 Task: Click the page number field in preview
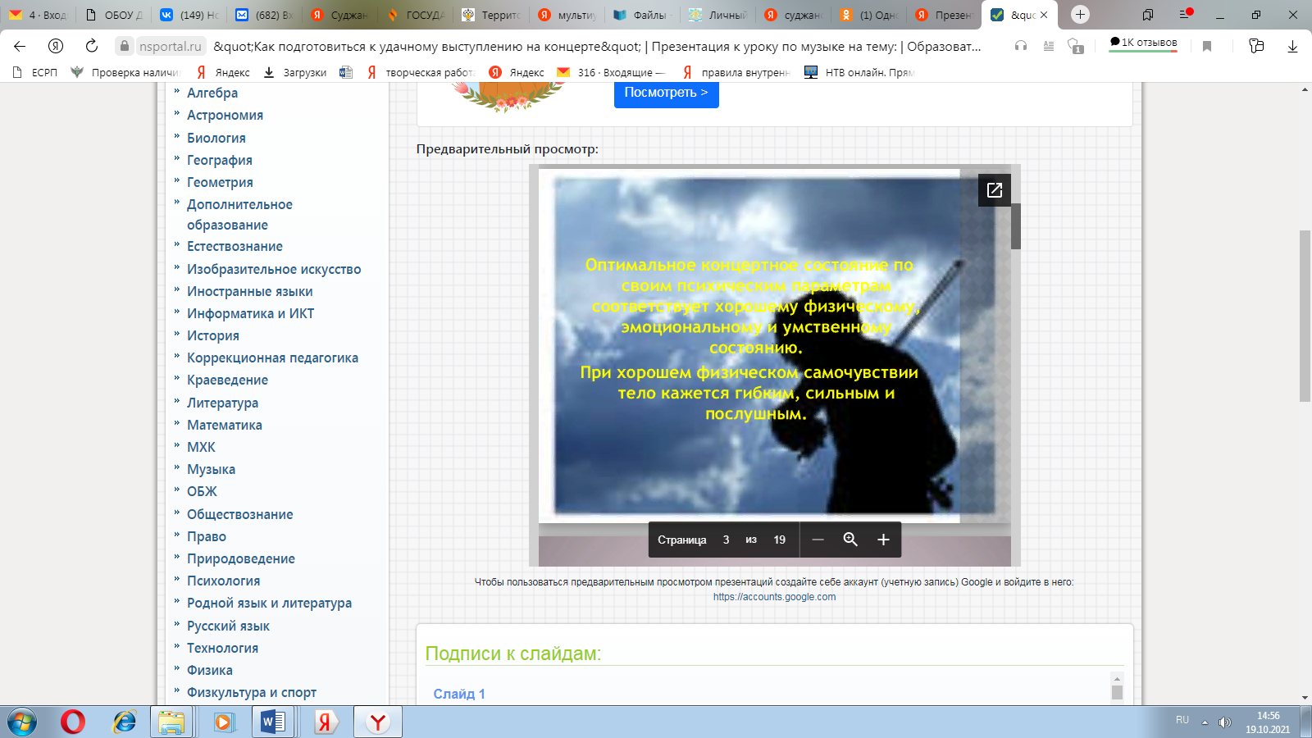pos(726,540)
